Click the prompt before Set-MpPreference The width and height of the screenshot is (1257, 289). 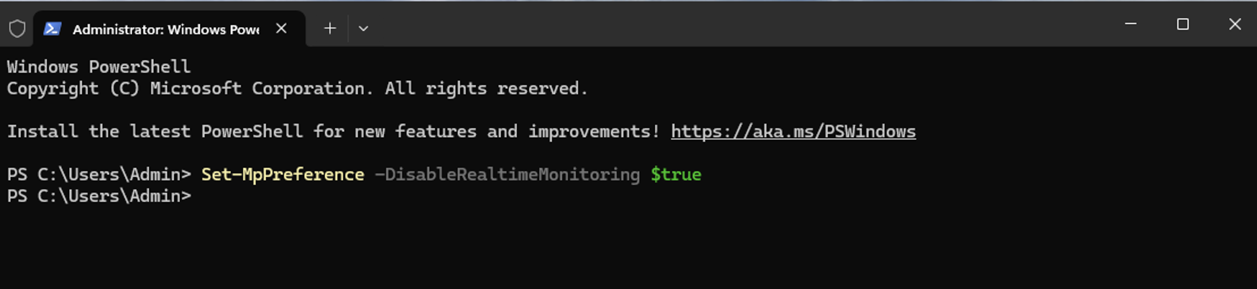99,175
